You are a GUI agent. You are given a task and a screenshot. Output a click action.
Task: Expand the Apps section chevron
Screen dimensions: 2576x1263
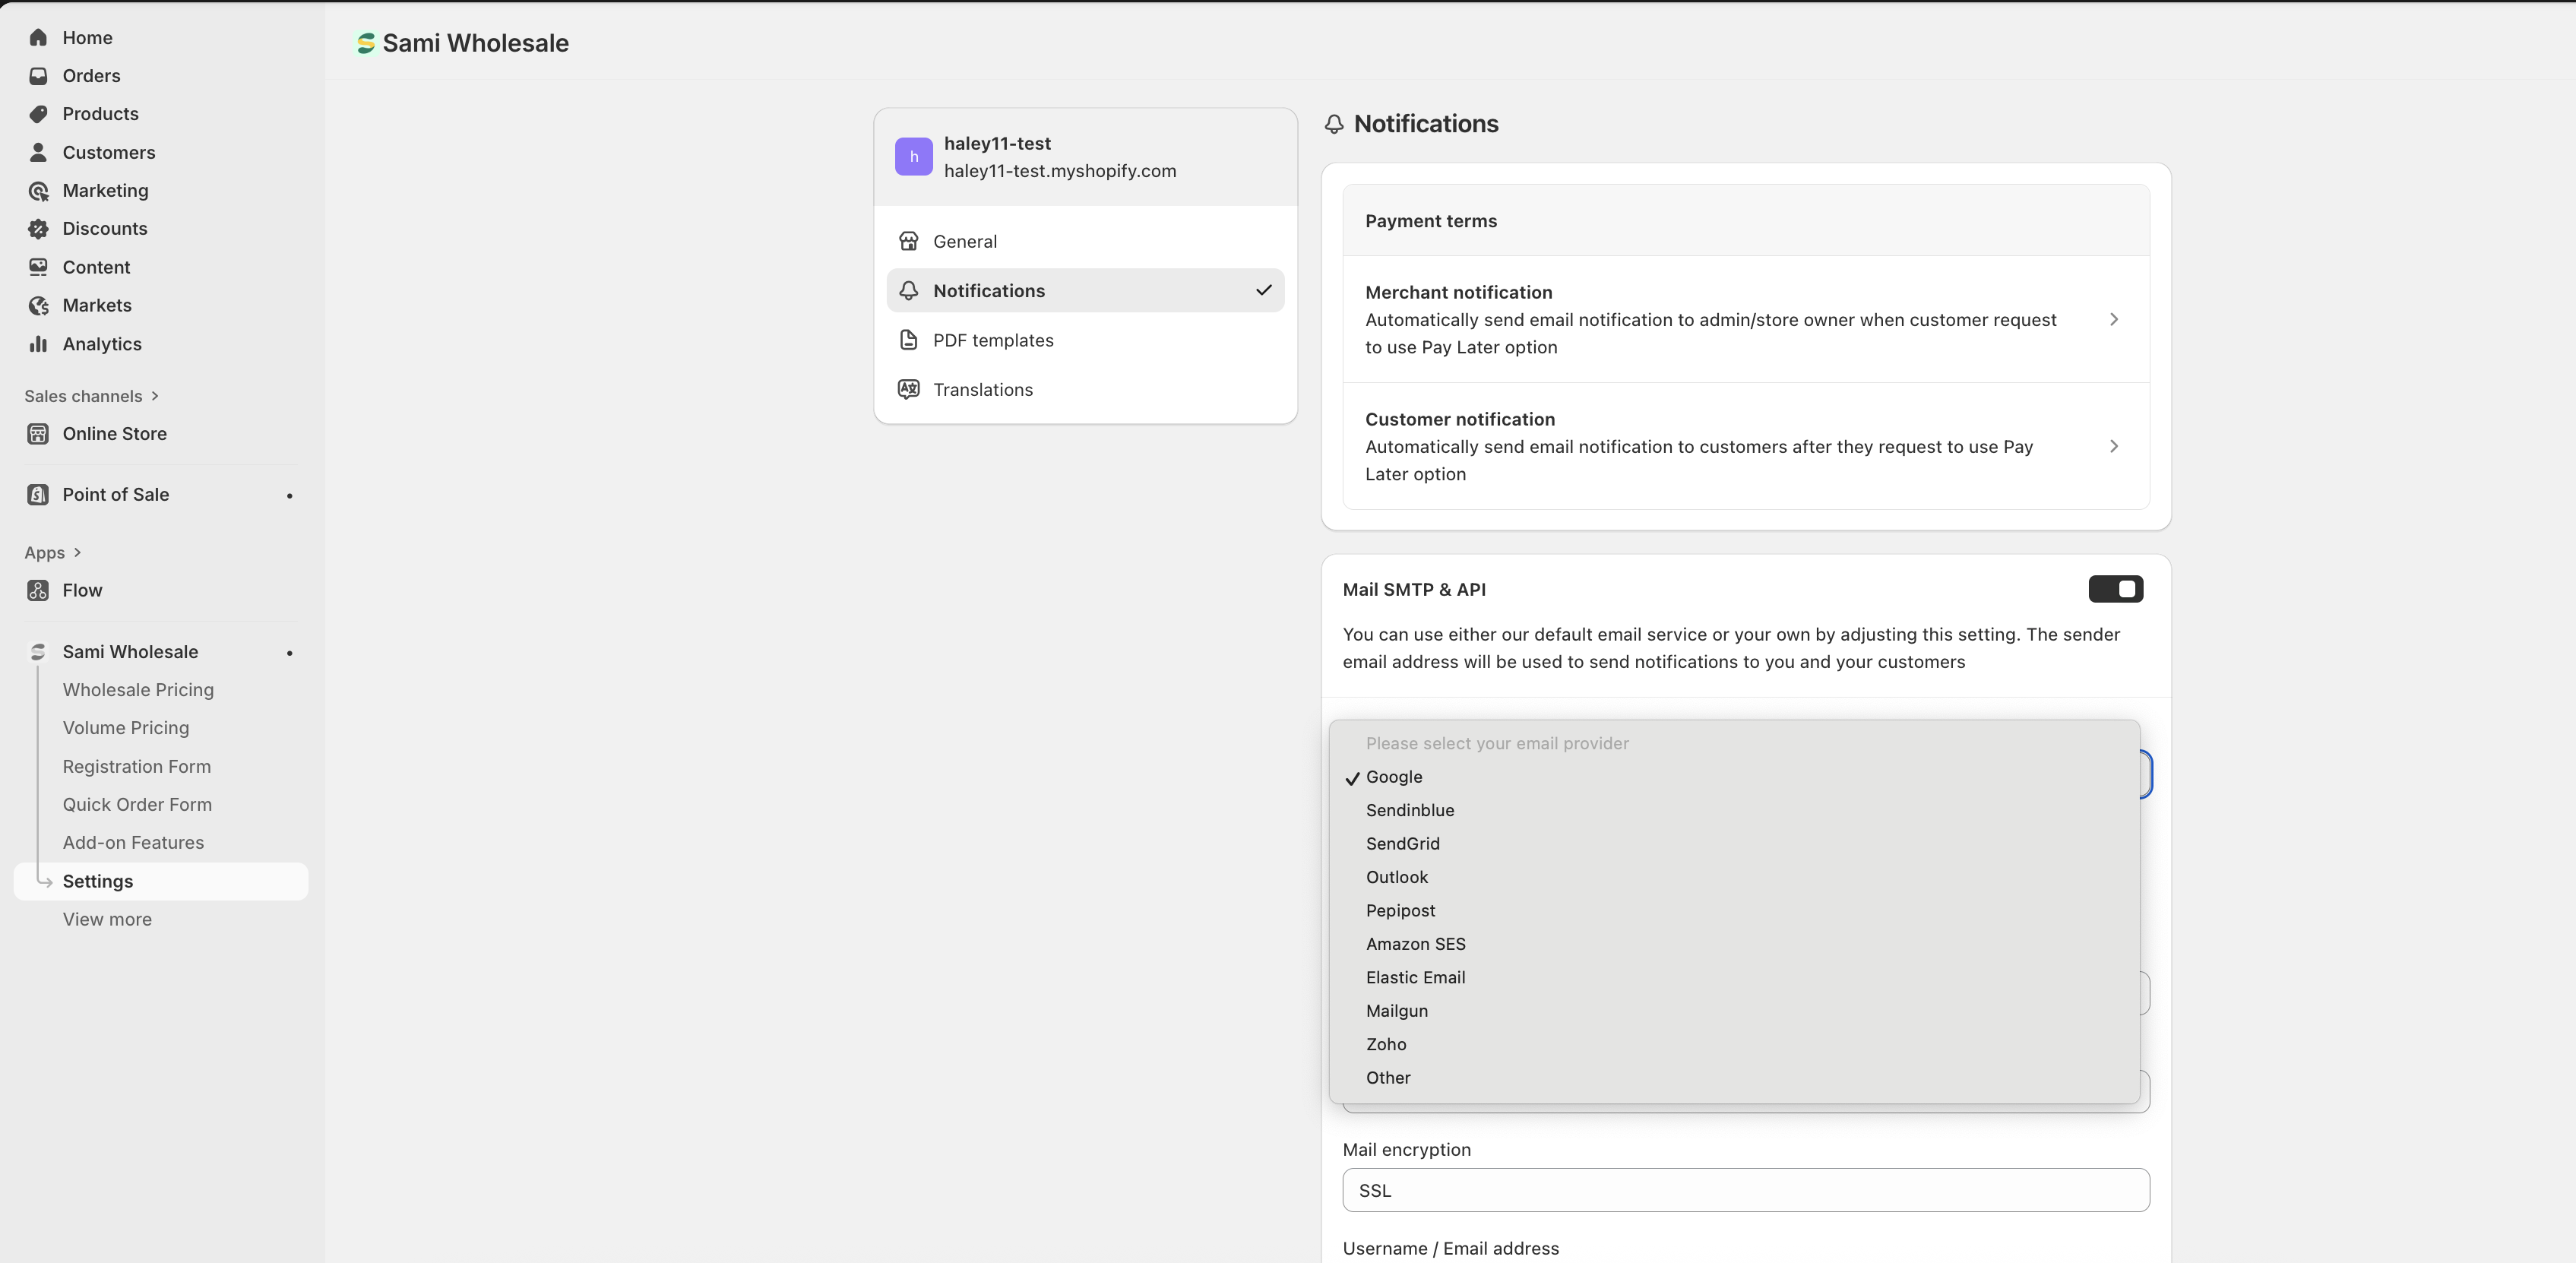point(77,552)
